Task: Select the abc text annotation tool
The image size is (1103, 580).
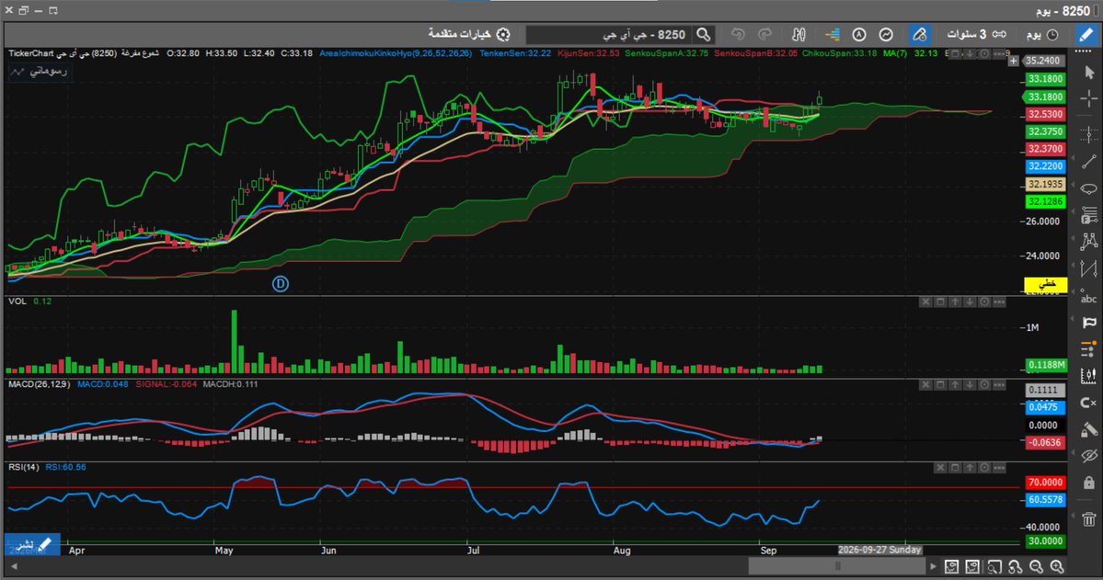Action: [x=1089, y=298]
